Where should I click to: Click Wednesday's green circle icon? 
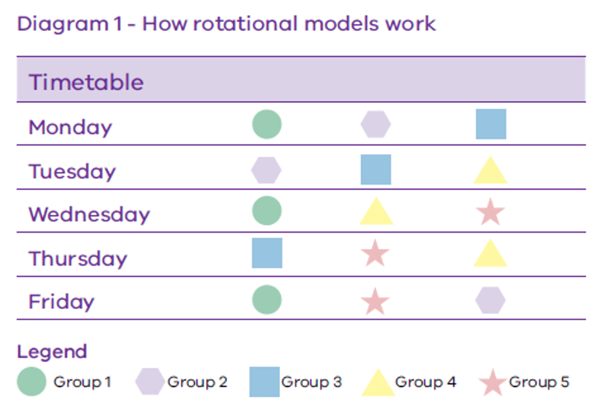point(267,210)
